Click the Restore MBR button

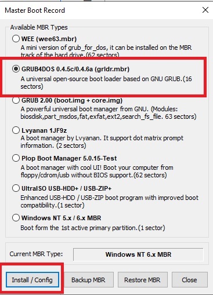click(142, 280)
